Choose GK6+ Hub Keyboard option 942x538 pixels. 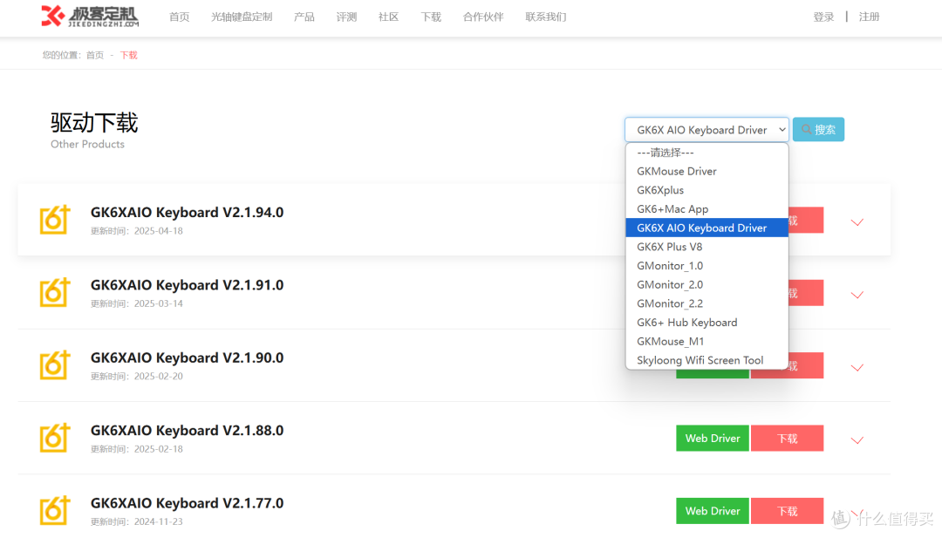706,323
